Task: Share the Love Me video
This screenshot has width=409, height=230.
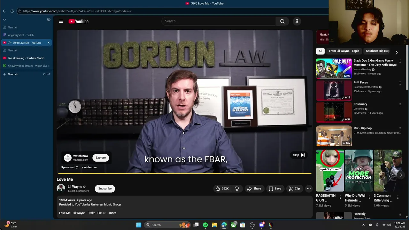Action: coord(254,188)
